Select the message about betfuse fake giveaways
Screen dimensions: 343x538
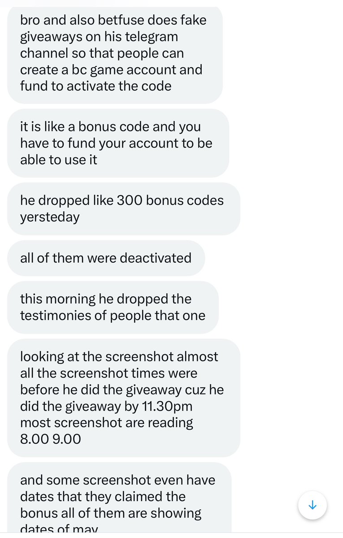point(115,54)
